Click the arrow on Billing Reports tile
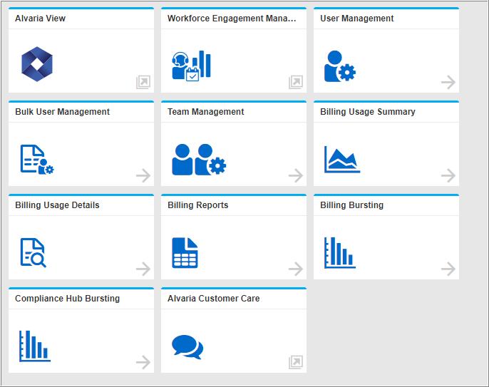489x387 pixels. pyautogui.click(x=295, y=269)
